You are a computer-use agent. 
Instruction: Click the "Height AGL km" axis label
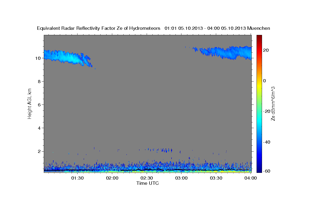(x=30, y=103)
